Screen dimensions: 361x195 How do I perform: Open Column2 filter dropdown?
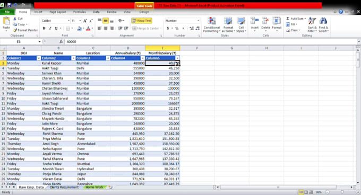pos(73,58)
